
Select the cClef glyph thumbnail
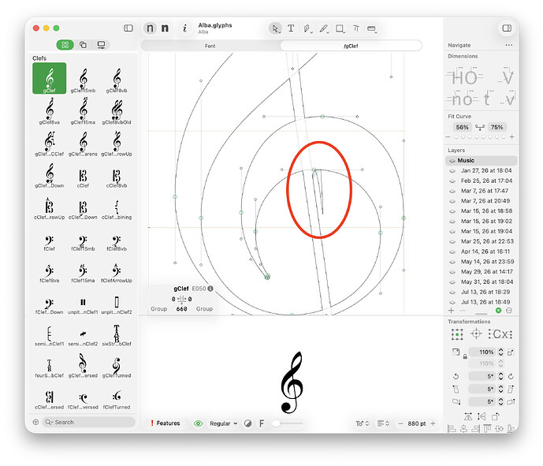[x=83, y=178]
